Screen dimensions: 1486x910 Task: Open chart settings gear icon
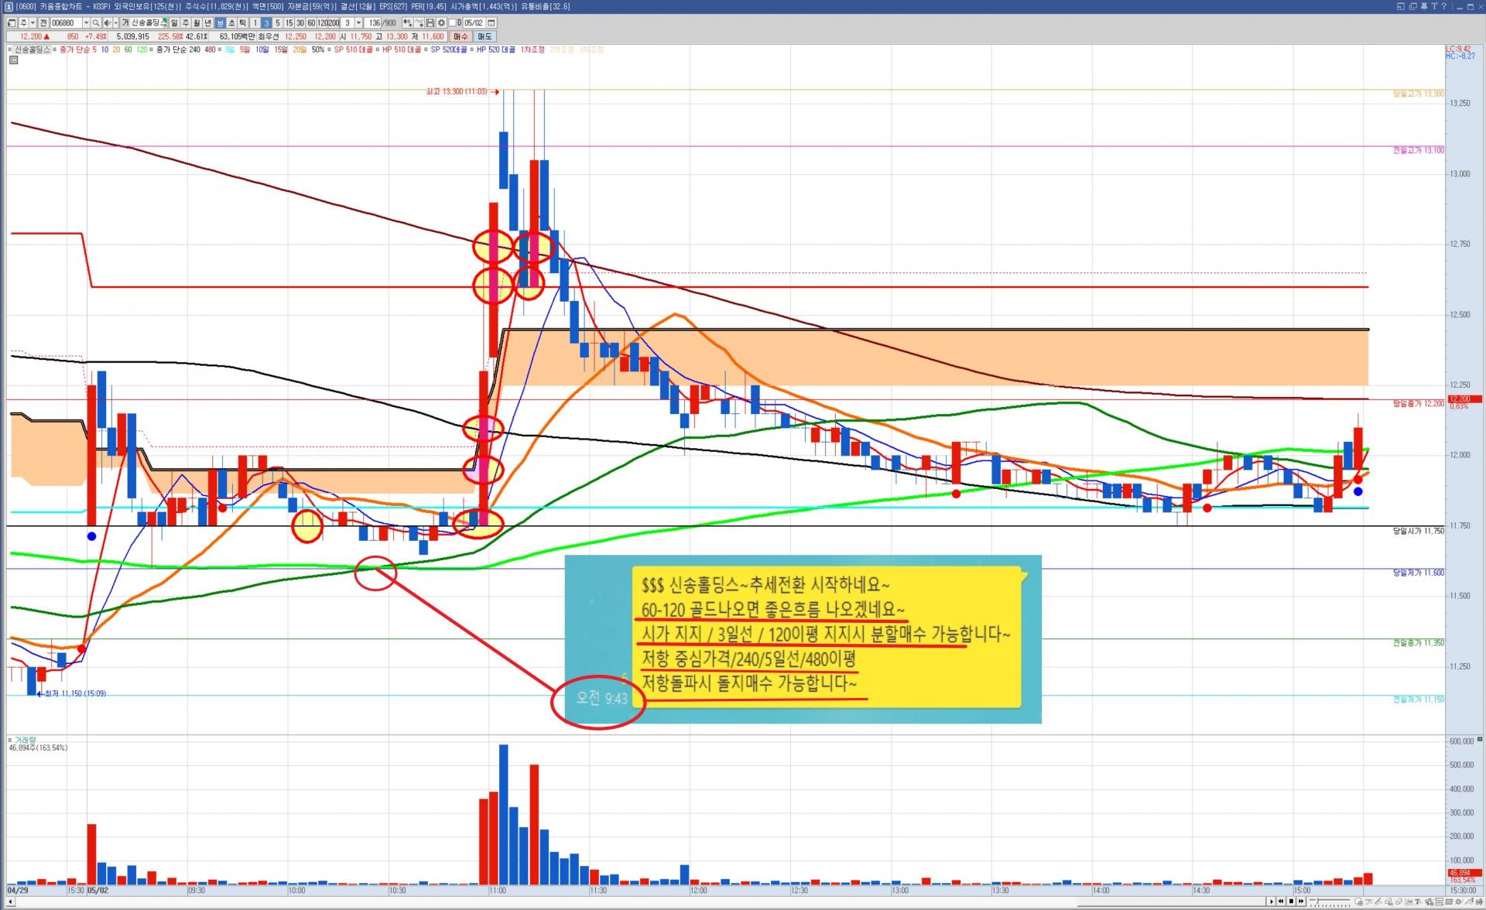441,22
